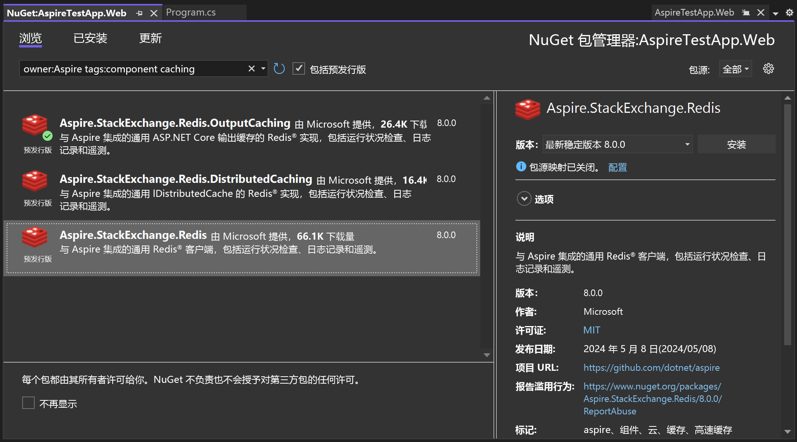Open the 配置 link
The height and width of the screenshot is (442, 797).
(617, 167)
